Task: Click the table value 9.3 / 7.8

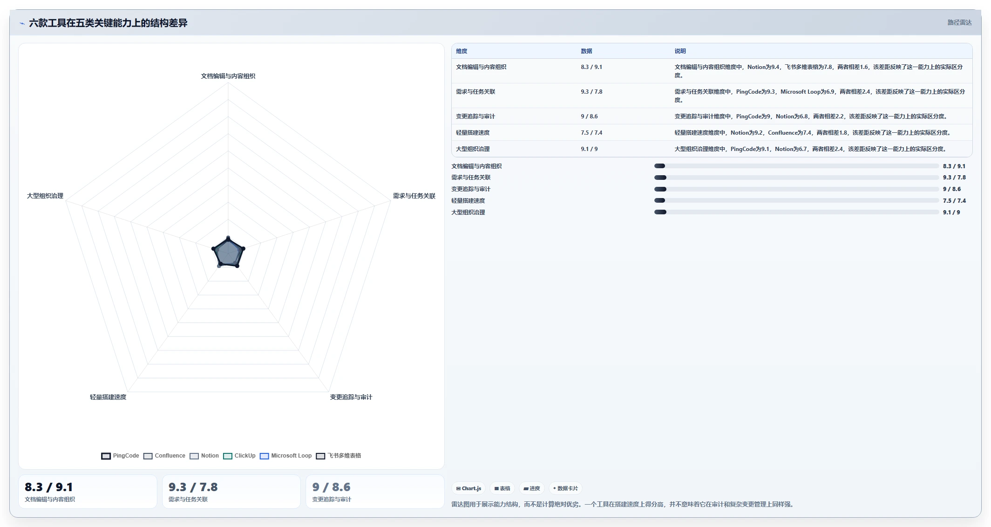Action: pos(591,92)
